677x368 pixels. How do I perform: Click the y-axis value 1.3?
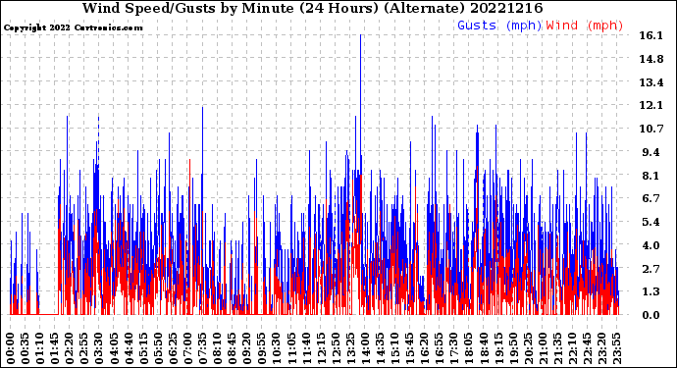pyautogui.click(x=651, y=292)
